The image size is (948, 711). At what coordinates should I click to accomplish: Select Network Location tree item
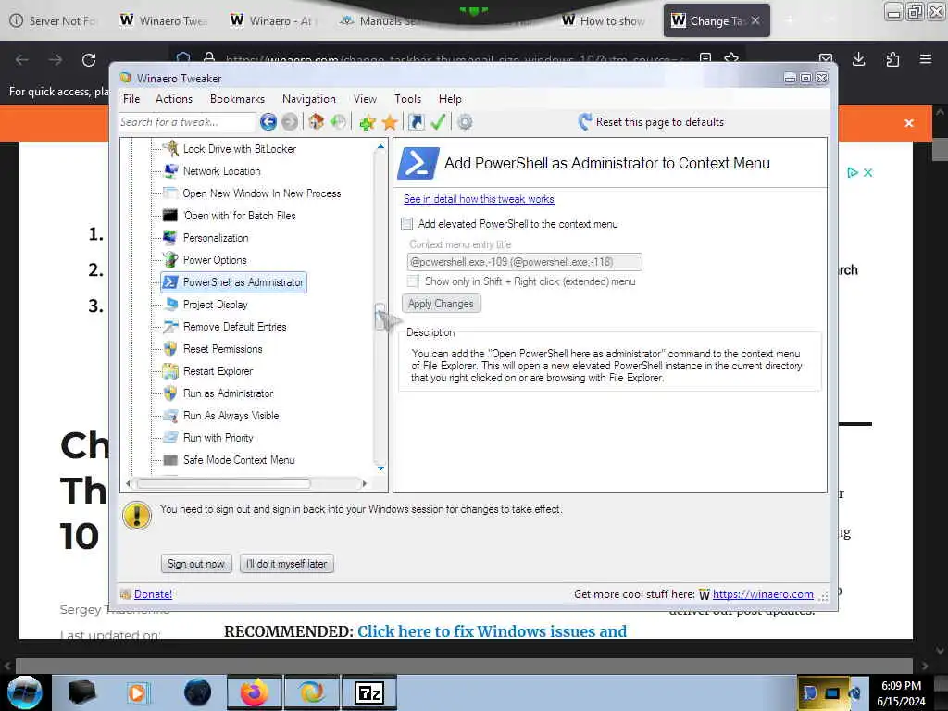pos(221,171)
